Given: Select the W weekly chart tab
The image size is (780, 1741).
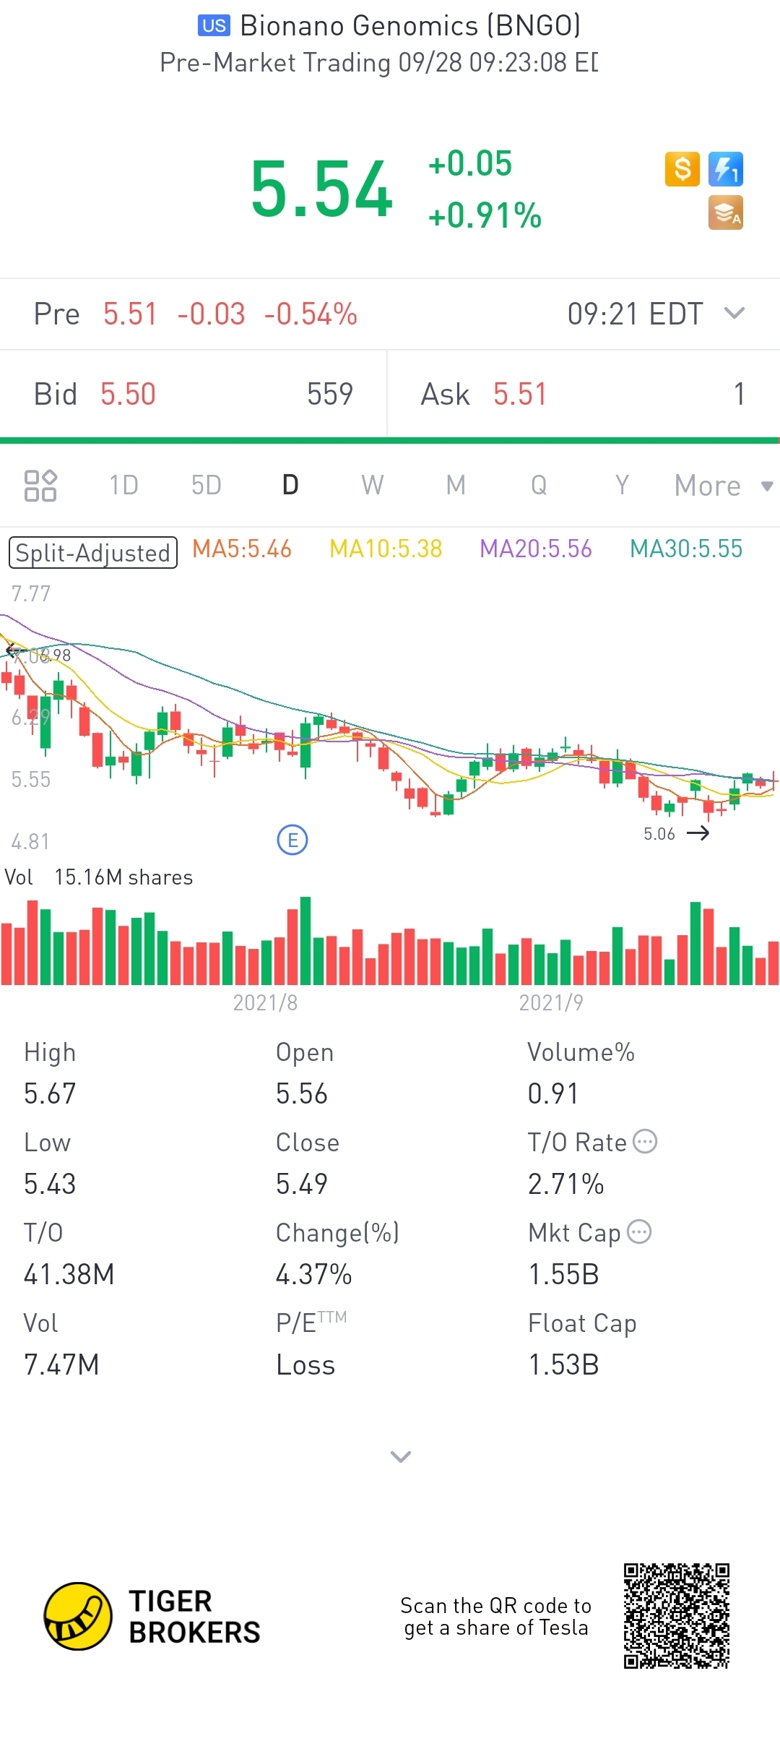Looking at the screenshot, I should pyautogui.click(x=373, y=485).
